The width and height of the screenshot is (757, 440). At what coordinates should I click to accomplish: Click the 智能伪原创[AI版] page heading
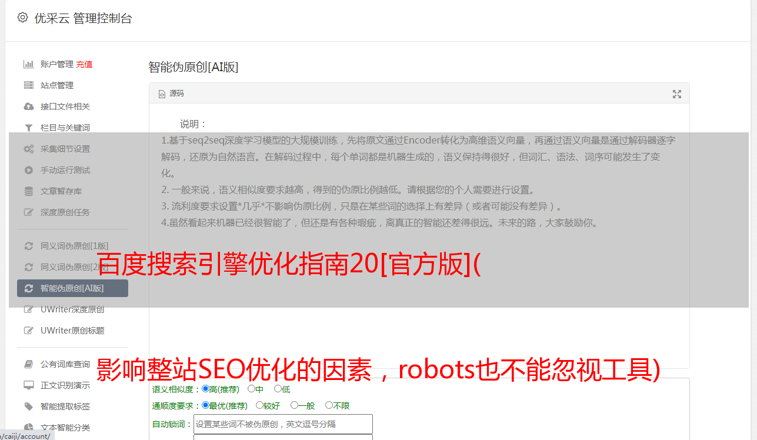(194, 67)
